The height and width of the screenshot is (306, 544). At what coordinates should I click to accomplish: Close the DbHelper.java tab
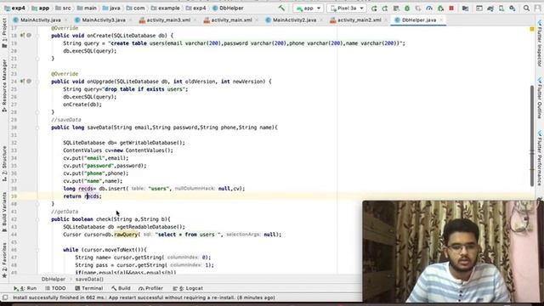441,20
